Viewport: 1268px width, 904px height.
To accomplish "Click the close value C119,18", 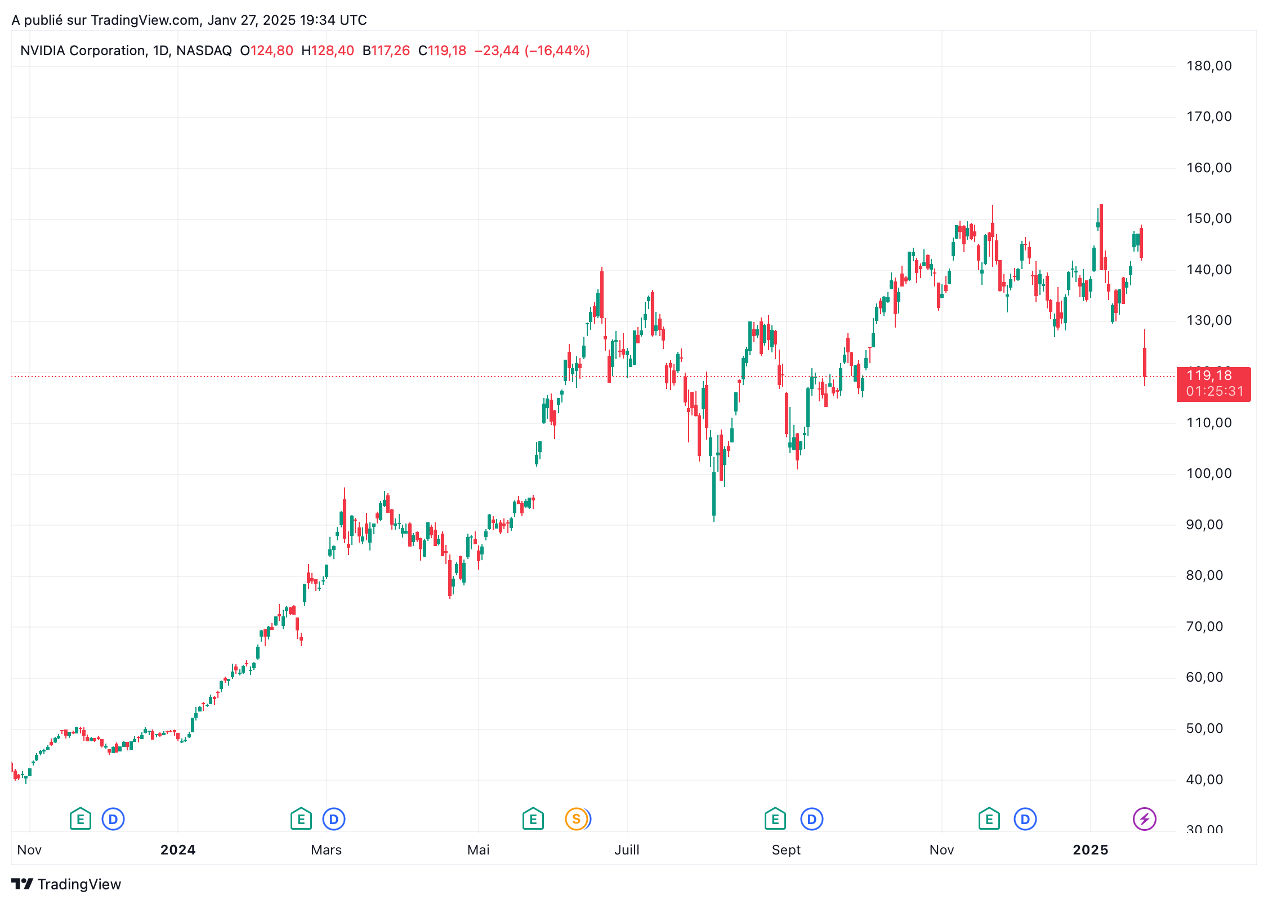I will tap(443, 51).
